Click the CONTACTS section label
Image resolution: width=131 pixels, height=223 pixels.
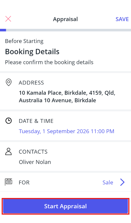33,152
